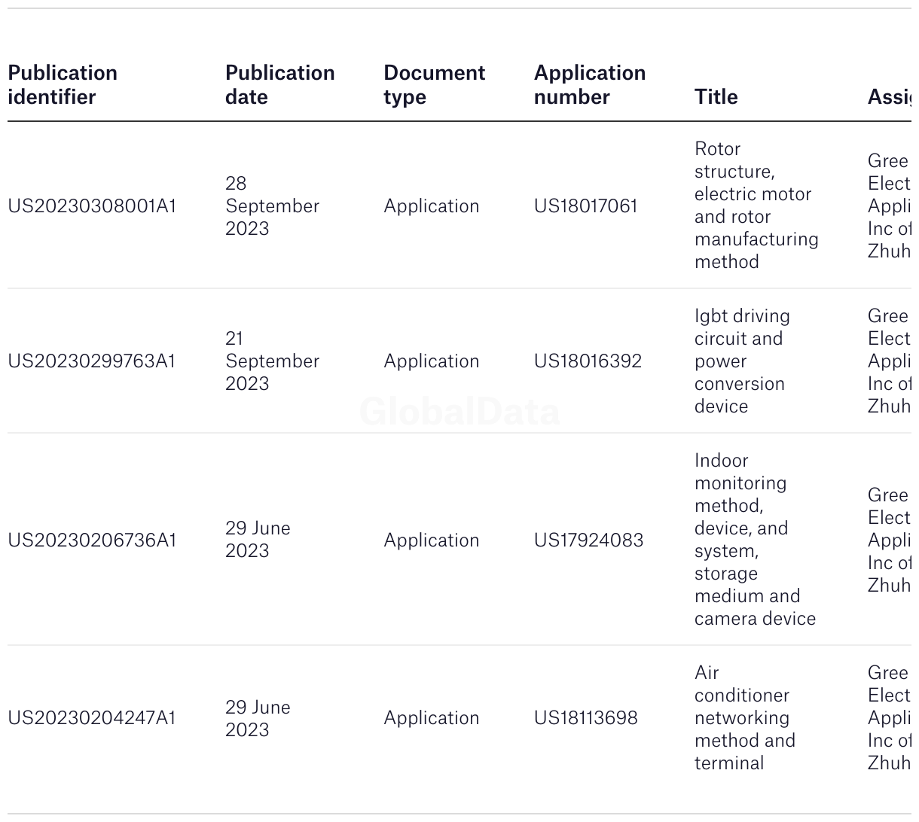919x822 pixels.
Task: Click the Air conditioner networking title
Action: pos(744,718)
